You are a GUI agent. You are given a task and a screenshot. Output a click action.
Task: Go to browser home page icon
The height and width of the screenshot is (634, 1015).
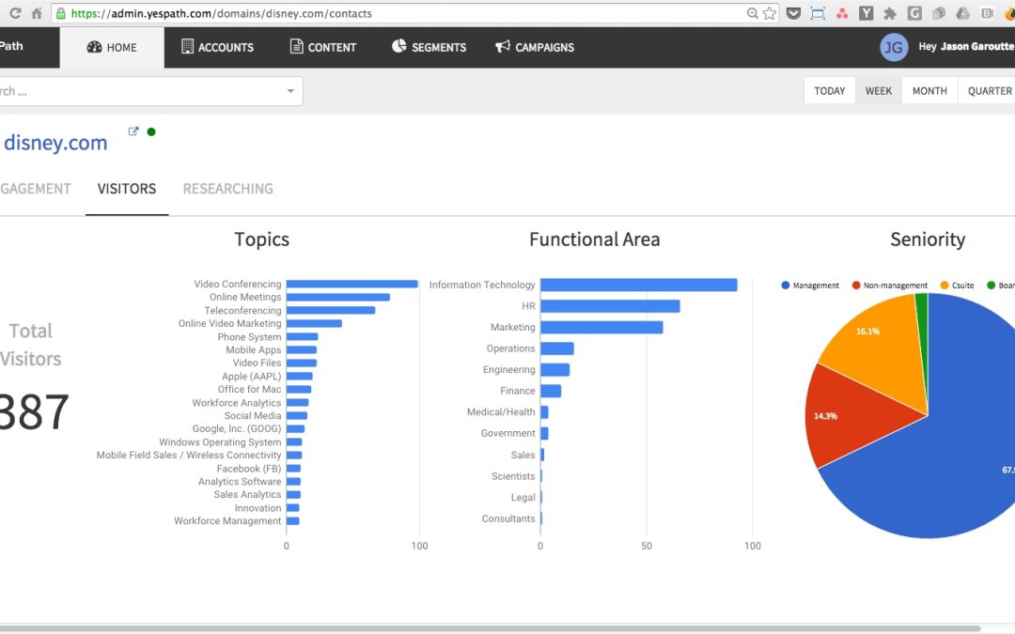coord(37,13)
